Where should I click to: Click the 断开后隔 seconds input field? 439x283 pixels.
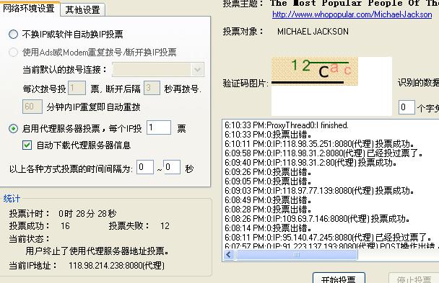(152, 88)
